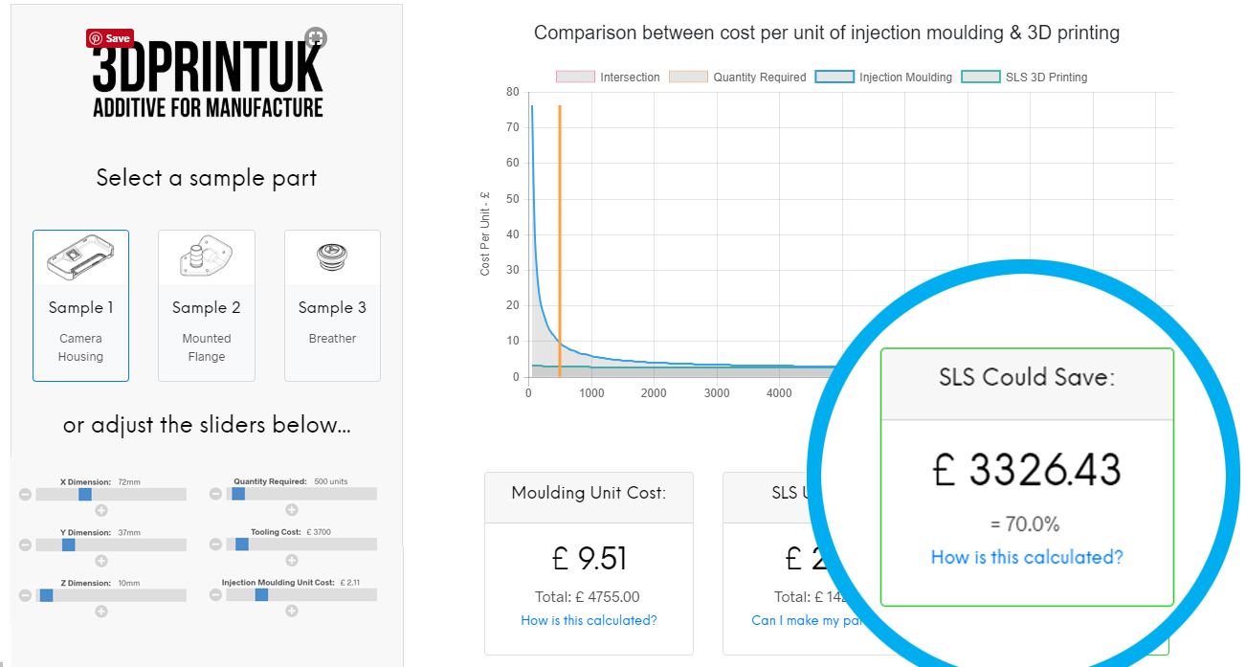Toggle the SLS 3D Printing legend series

[x=1024, y=77]
